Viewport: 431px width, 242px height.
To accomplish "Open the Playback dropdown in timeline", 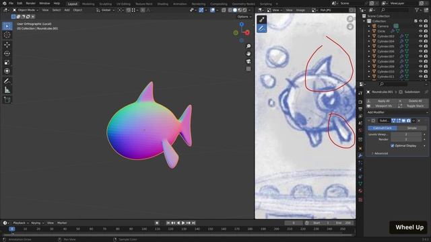I will pos(21,223).
